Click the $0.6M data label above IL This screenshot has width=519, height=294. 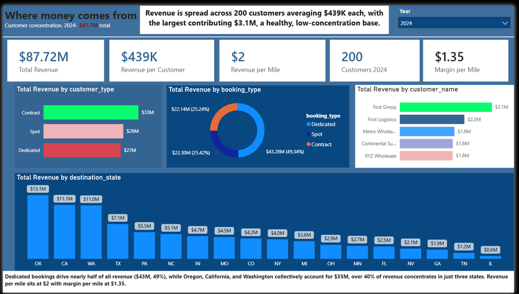(490, 250)
